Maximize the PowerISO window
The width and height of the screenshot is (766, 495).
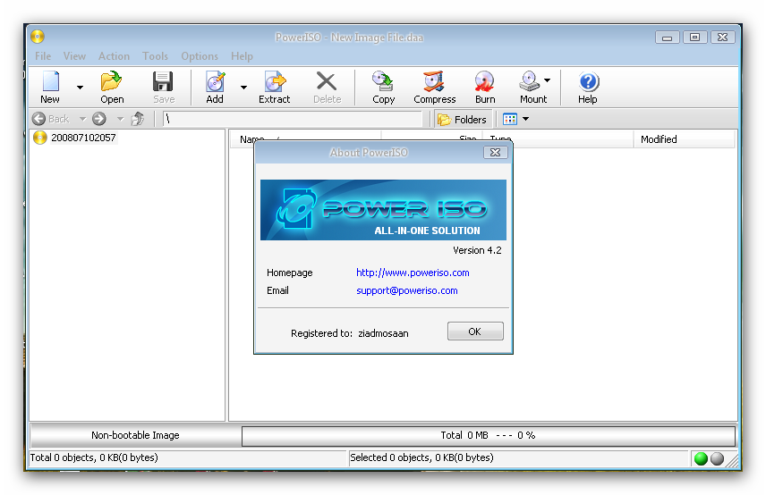695,37
